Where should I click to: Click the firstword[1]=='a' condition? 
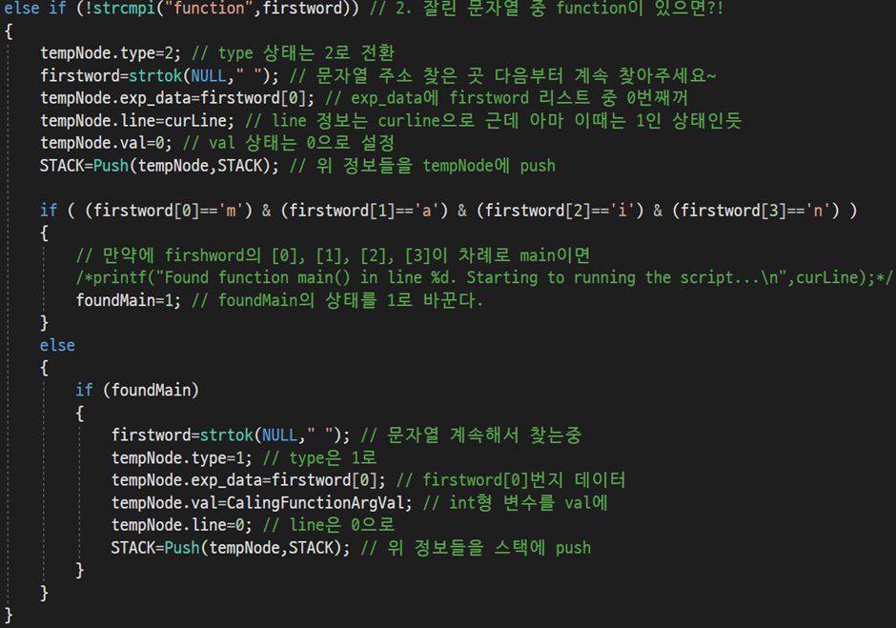364,211
